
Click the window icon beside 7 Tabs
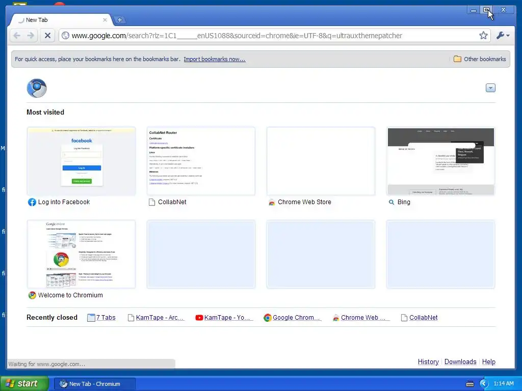click(91, 318)
